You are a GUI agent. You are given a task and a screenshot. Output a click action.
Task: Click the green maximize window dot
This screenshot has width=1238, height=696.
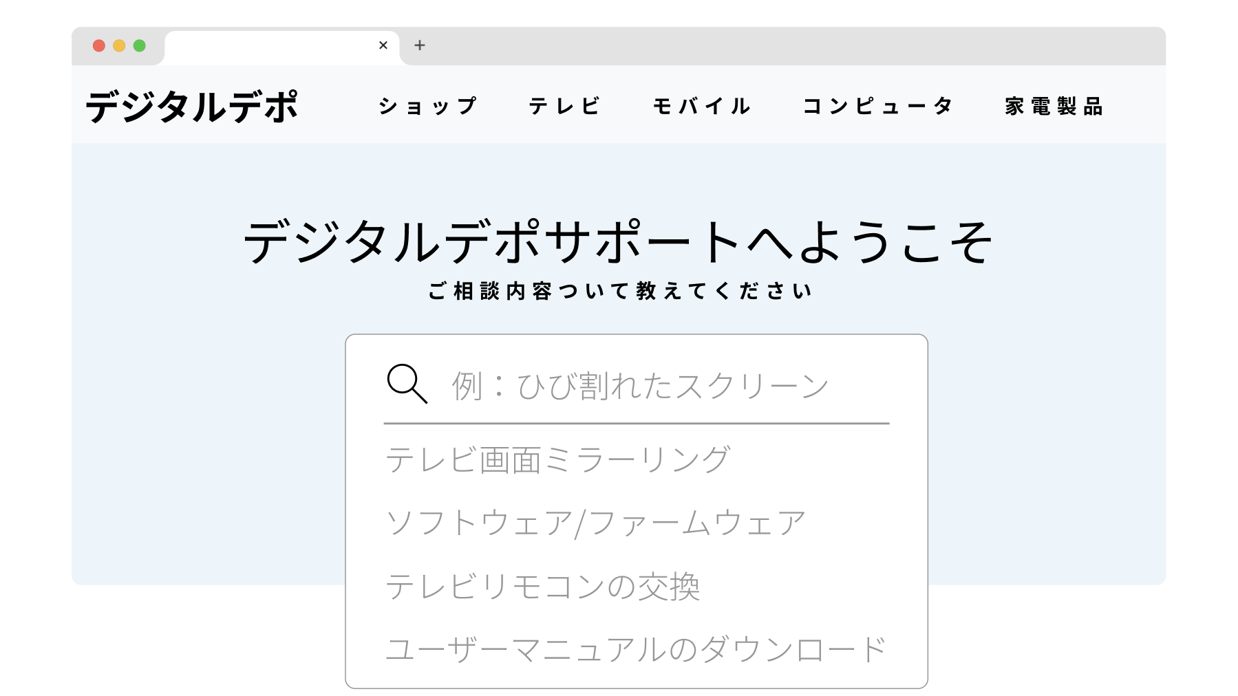(140, 45)
